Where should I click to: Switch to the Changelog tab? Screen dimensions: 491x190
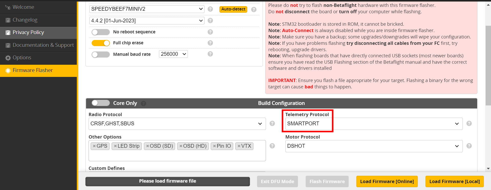[38, 20]
